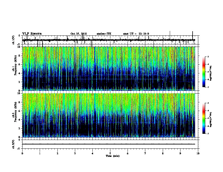Click the "ch.3(V)" axis label
This screenshot has width=223, height=172.
click(x=14, y=144)
